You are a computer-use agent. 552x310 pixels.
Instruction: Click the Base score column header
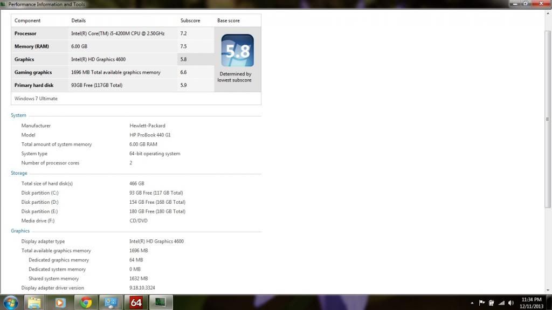(x=229, y=20)
